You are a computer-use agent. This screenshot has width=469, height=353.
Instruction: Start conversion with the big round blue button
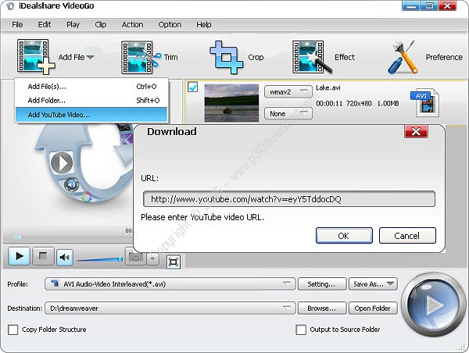[x=432, y=305]
